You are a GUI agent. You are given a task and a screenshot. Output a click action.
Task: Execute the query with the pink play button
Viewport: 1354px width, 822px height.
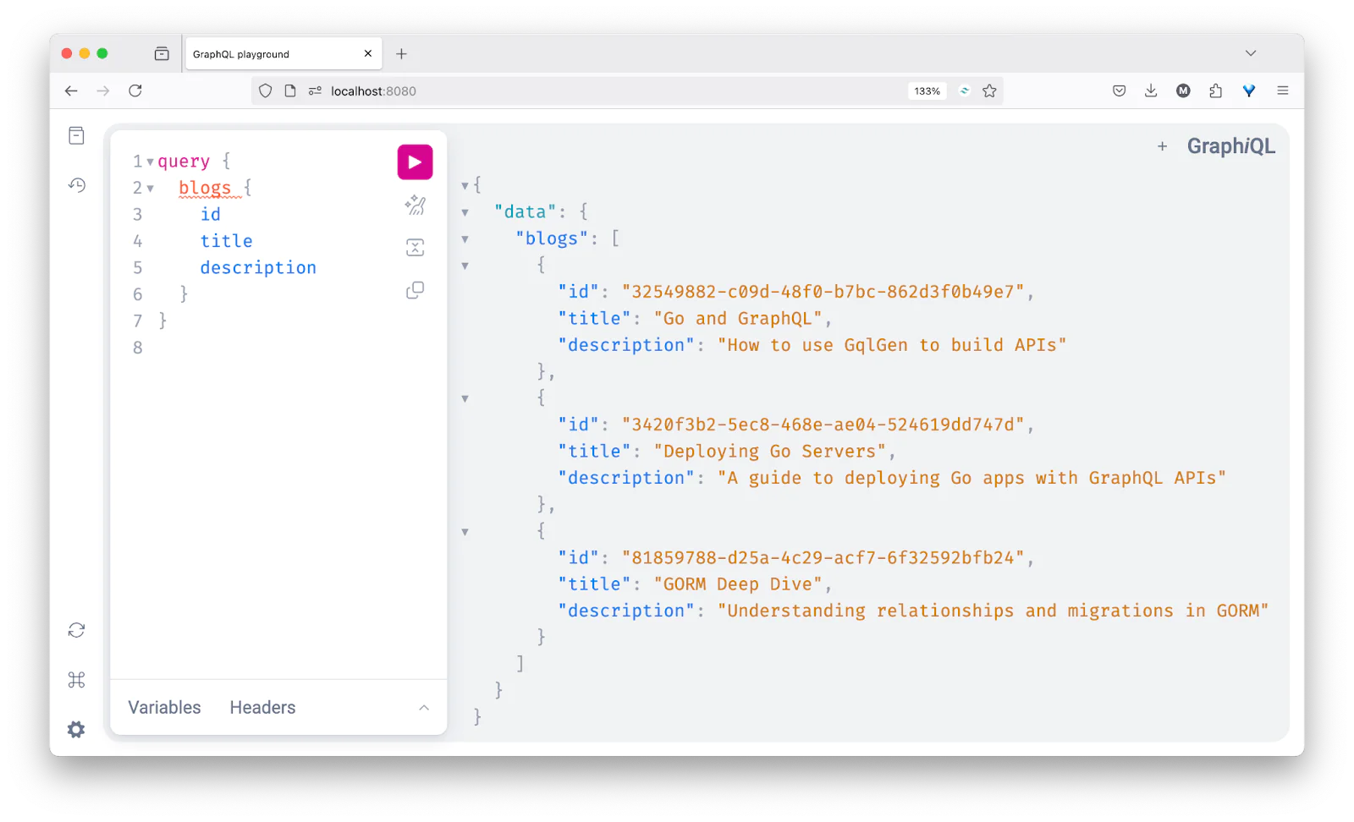(415, 162)
